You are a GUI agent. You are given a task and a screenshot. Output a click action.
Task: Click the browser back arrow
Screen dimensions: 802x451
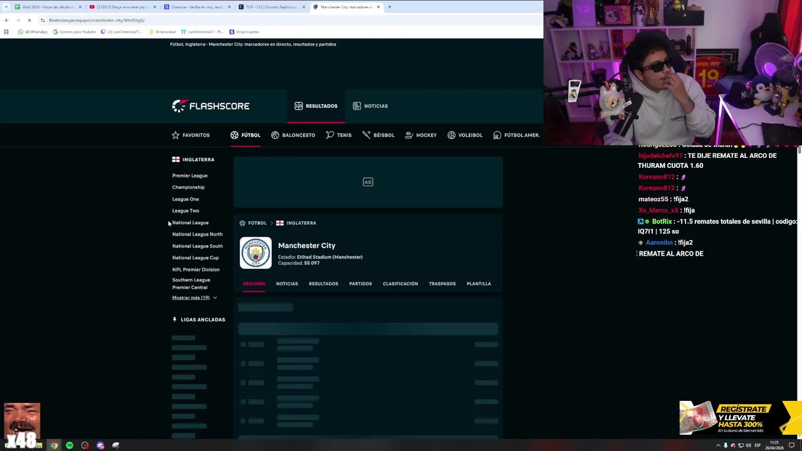pyautogui.click(x=7, y=20)
